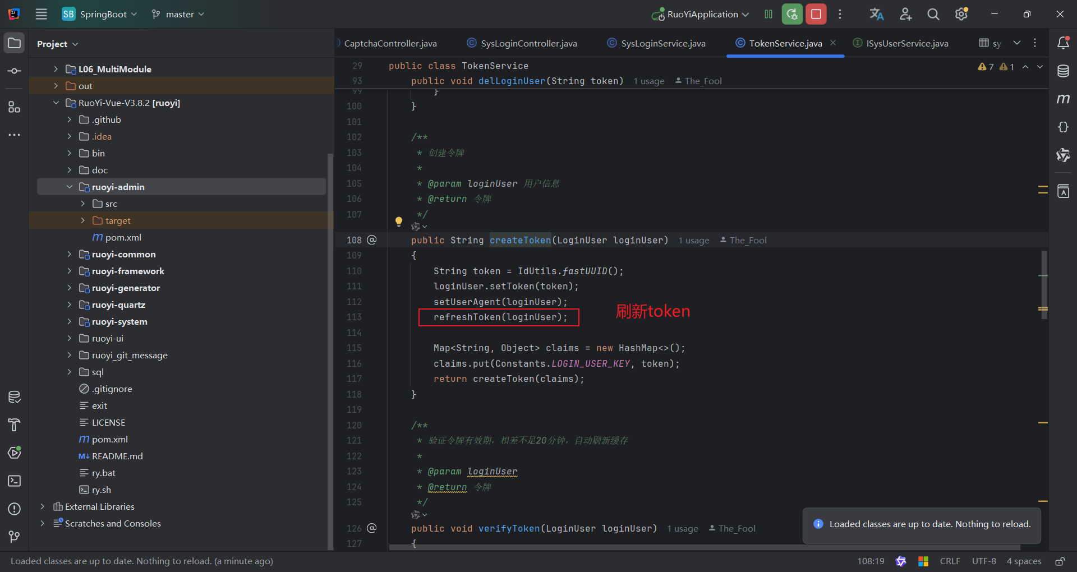Close the TokenService.java tab
This screenshot has height=572, width=1077.
coord(833,43)
